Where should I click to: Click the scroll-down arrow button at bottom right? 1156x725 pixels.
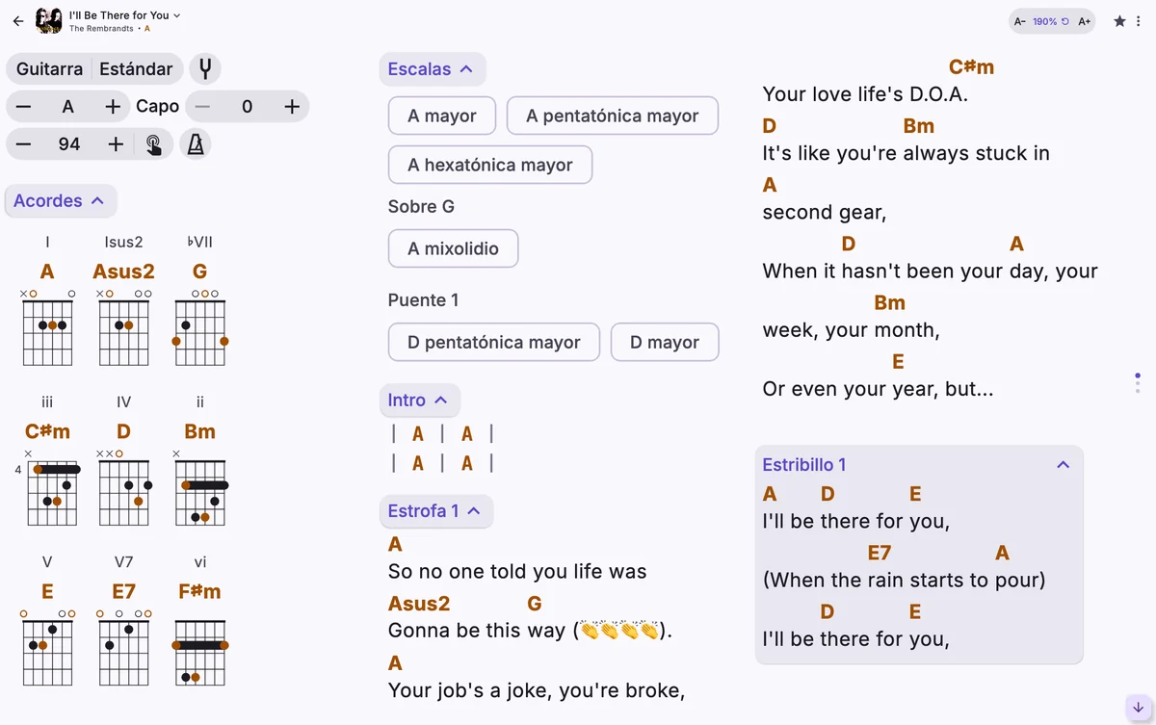tap(1138, 708)
